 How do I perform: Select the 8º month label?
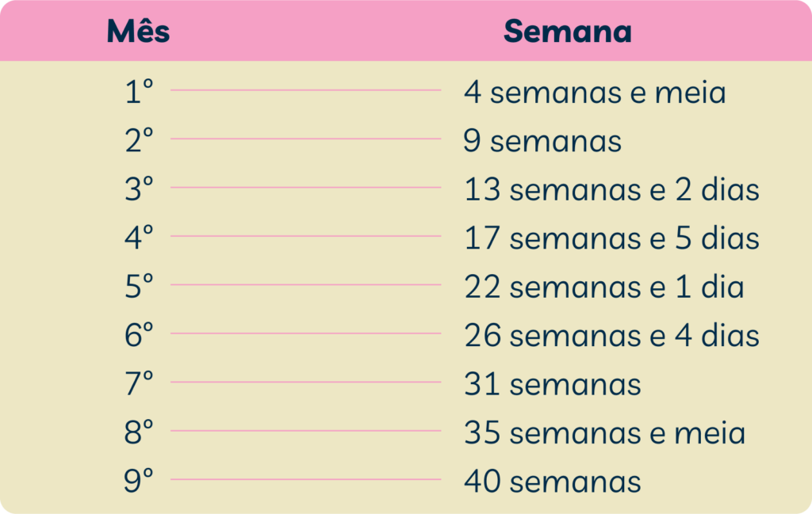140,432
